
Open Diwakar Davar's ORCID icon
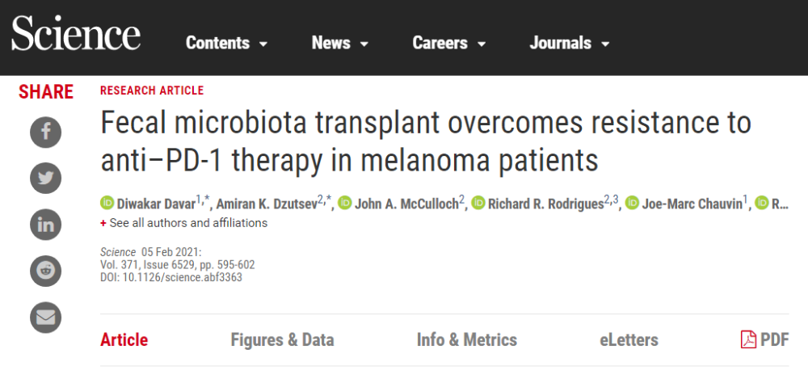106,202
